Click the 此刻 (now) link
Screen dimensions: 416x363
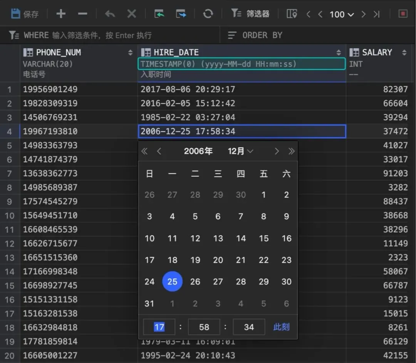282,327
